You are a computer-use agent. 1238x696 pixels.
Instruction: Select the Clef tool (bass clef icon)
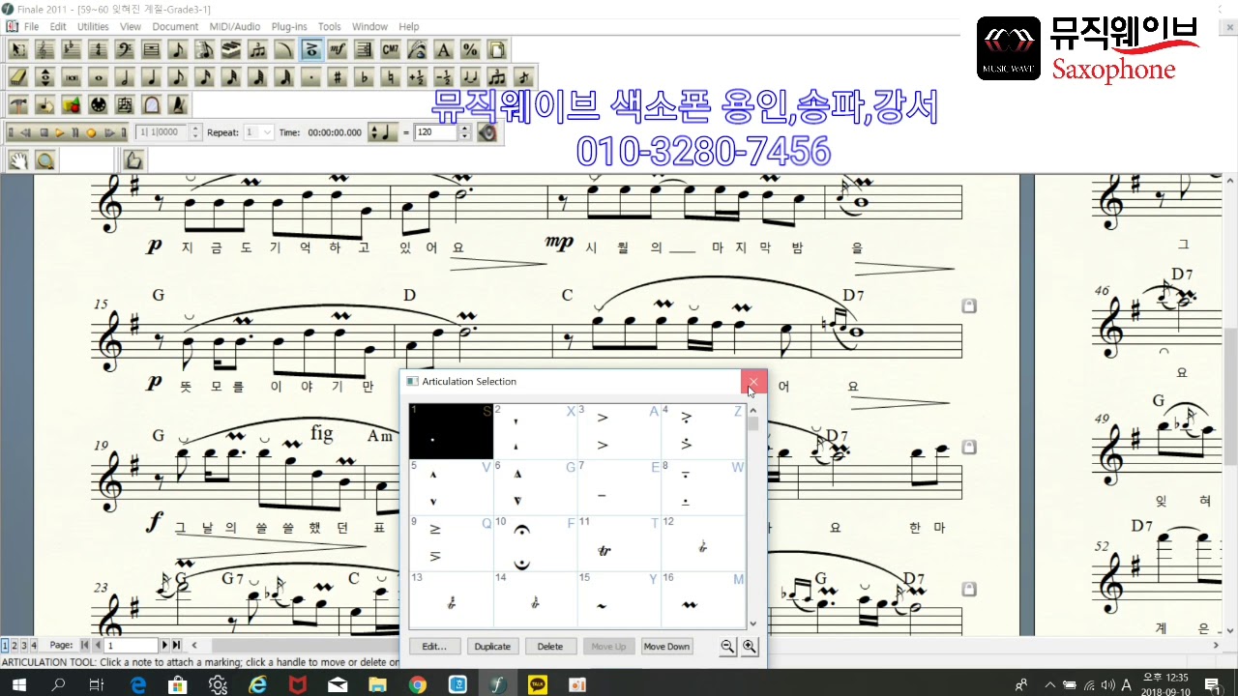pos(124,50)
